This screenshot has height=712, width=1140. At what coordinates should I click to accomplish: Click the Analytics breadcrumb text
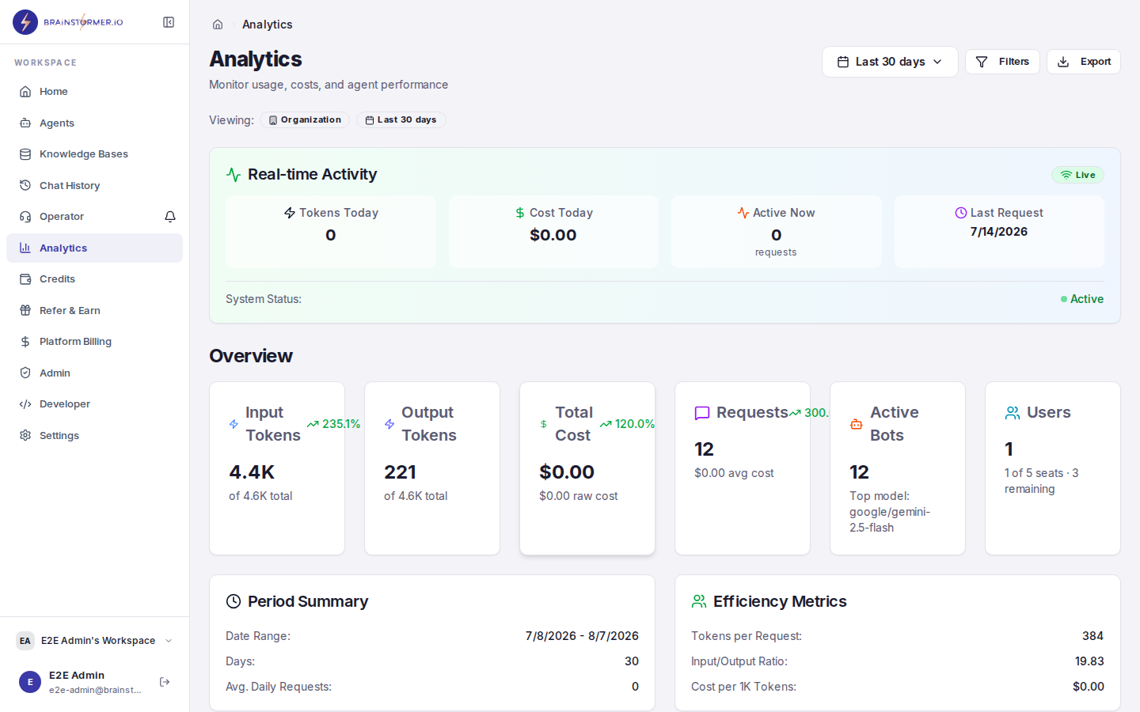pyautogui.click(x=268, y=25)
